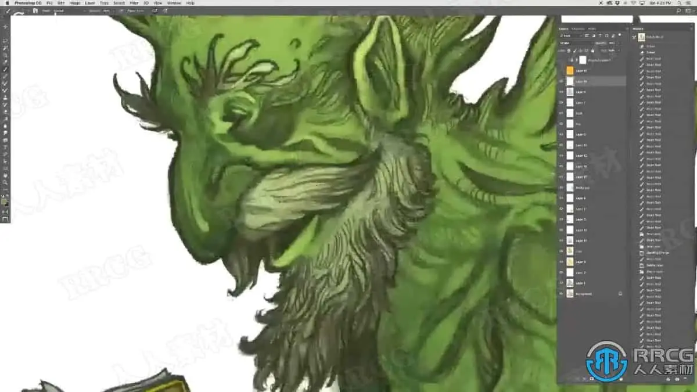697x392 pixels.
Task: Select Blending Change history state
Action: 659,253
